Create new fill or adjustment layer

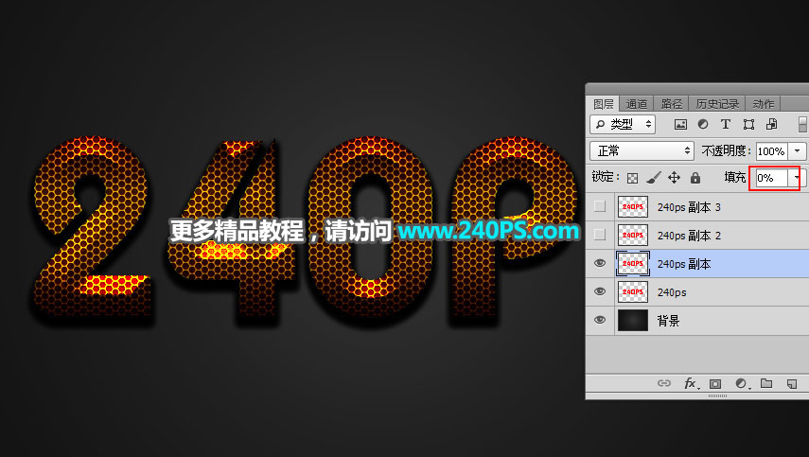pos(742,383)
